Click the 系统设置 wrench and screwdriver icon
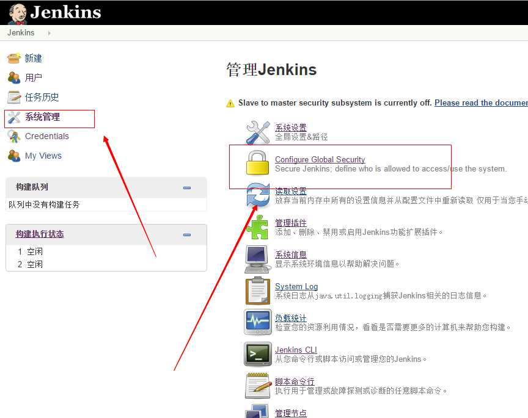This screenshot has width=528, height=418. (x=258, y=132)
